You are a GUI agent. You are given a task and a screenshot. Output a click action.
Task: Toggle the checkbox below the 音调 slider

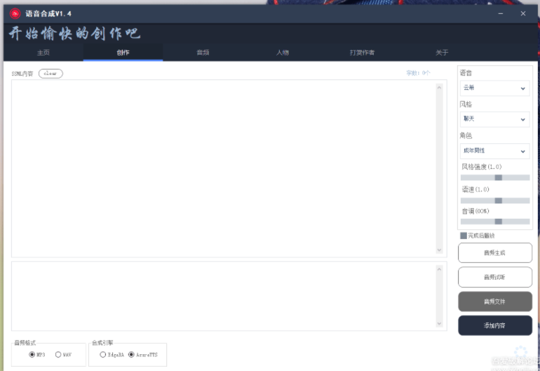464,236
